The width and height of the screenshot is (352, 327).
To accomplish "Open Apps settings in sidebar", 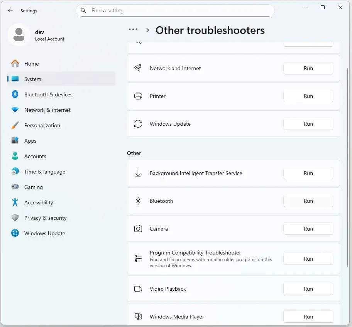I will click(x=61, y=141).
